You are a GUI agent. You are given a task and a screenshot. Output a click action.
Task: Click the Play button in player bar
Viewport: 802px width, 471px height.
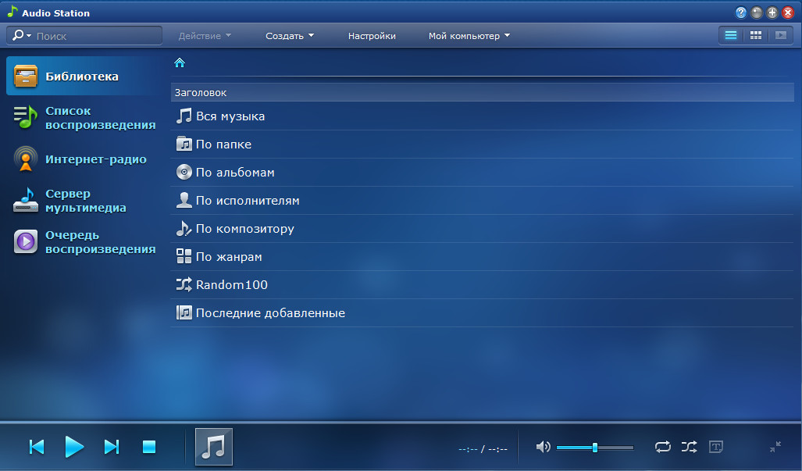(x=74, y=447)
